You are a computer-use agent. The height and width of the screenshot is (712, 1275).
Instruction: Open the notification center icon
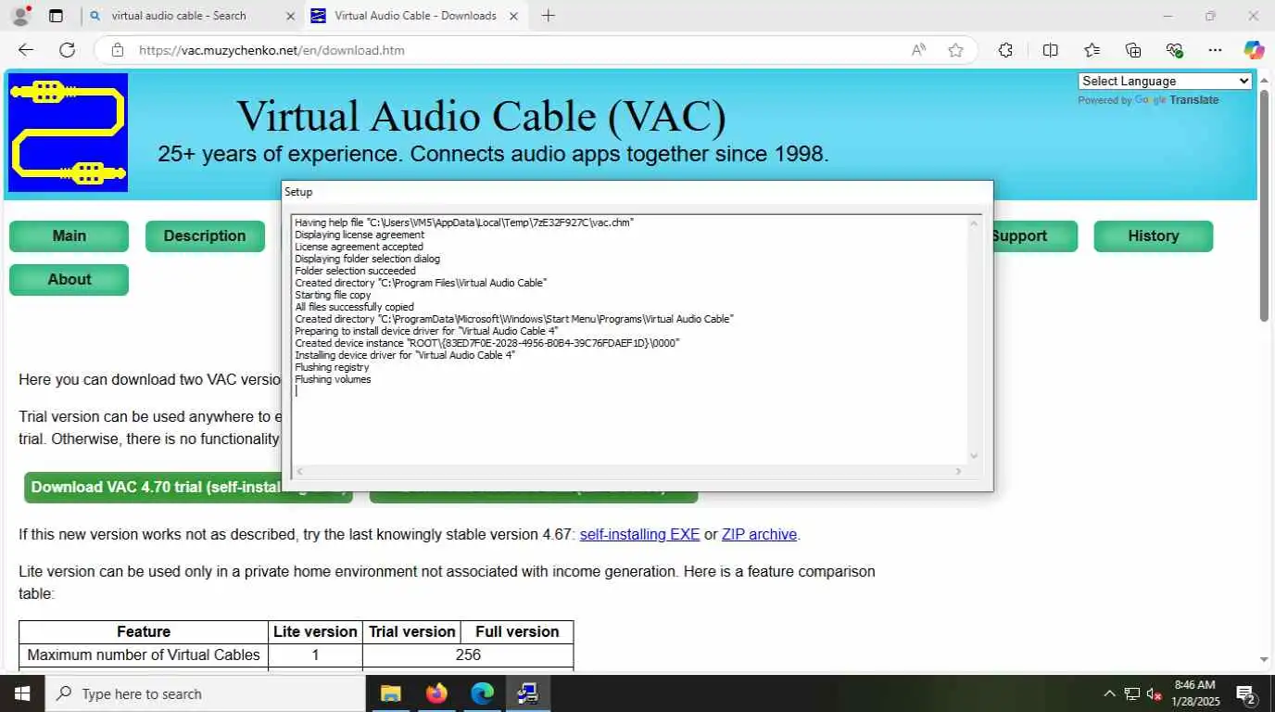[x=1245, y=693]
